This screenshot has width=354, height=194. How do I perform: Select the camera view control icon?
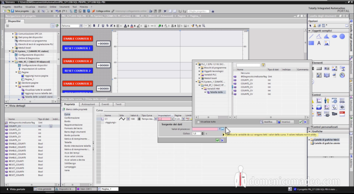click(334, 114)
